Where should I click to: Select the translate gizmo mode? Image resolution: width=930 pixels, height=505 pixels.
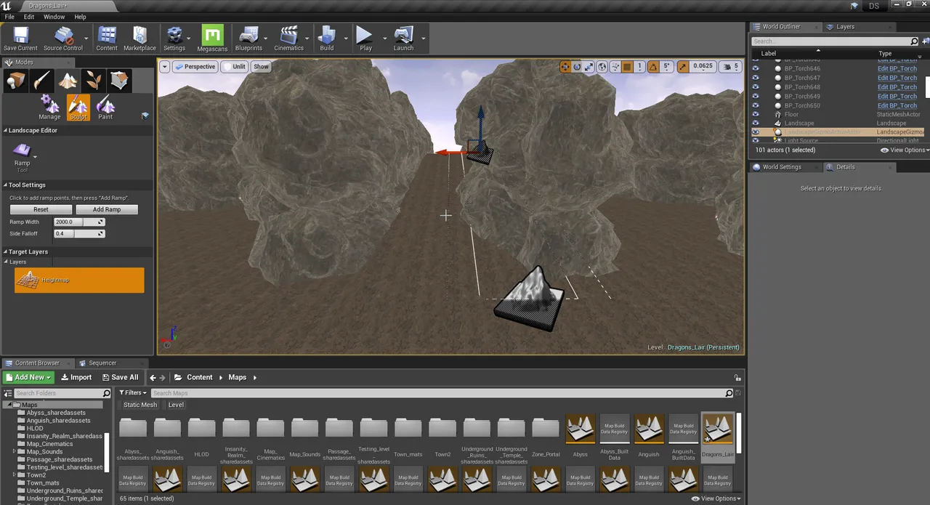565,67
